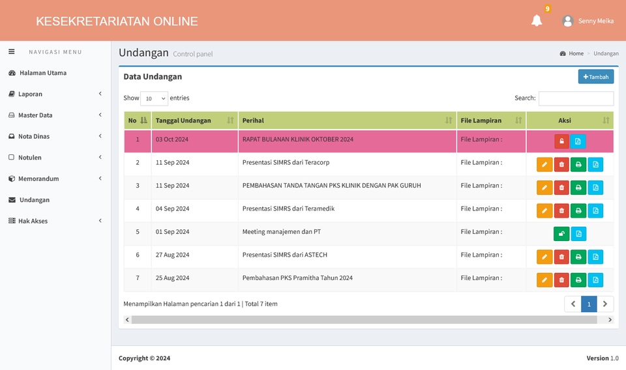Sort table by Aksi column
This screenshot has width=626, height=370.
[570, 121]
